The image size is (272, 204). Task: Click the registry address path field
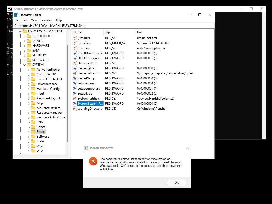point(114,26)
